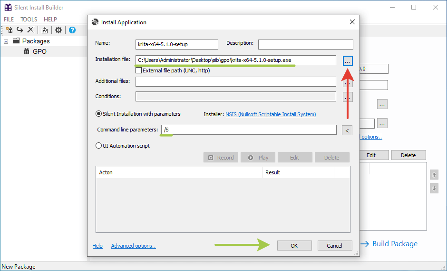Image resolution: width=447 pixels, height=271 pixels.
Task: Select the GPO package tree item
Action: point(39,51)
